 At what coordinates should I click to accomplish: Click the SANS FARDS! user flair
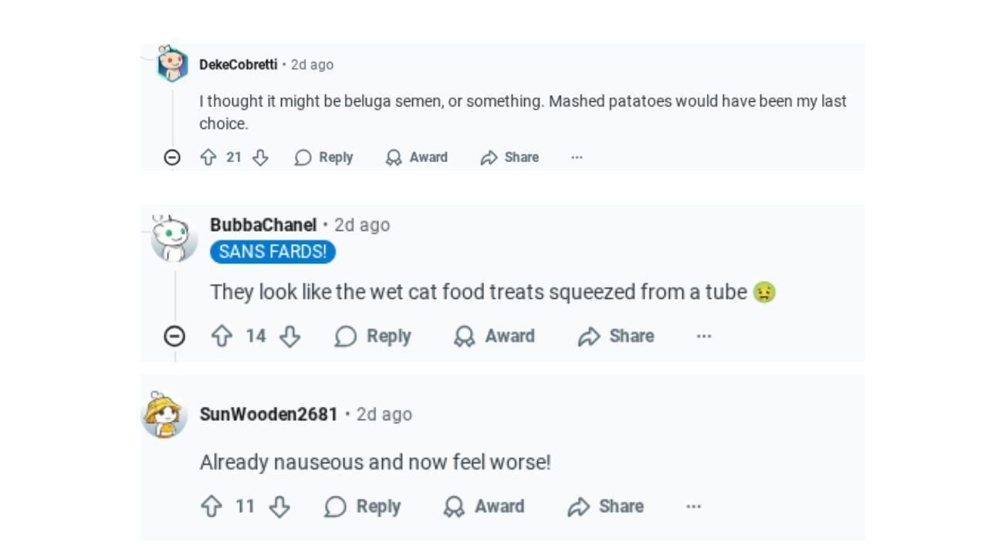(272, 252)
